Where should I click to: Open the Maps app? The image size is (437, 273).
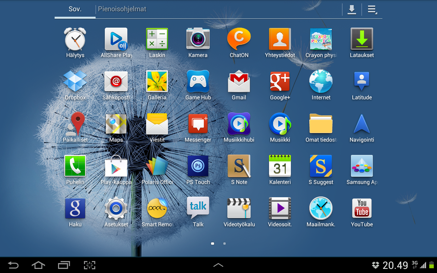116,128
